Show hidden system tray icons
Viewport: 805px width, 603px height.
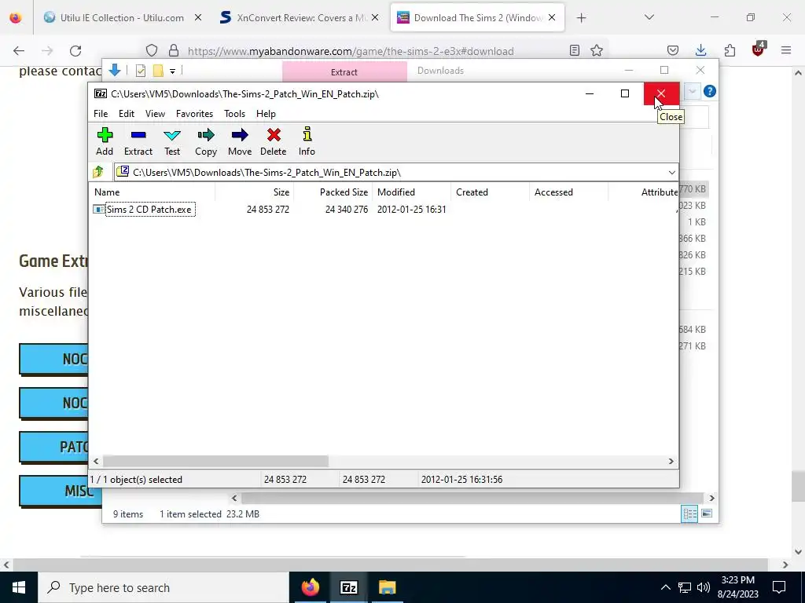(665, 587)
